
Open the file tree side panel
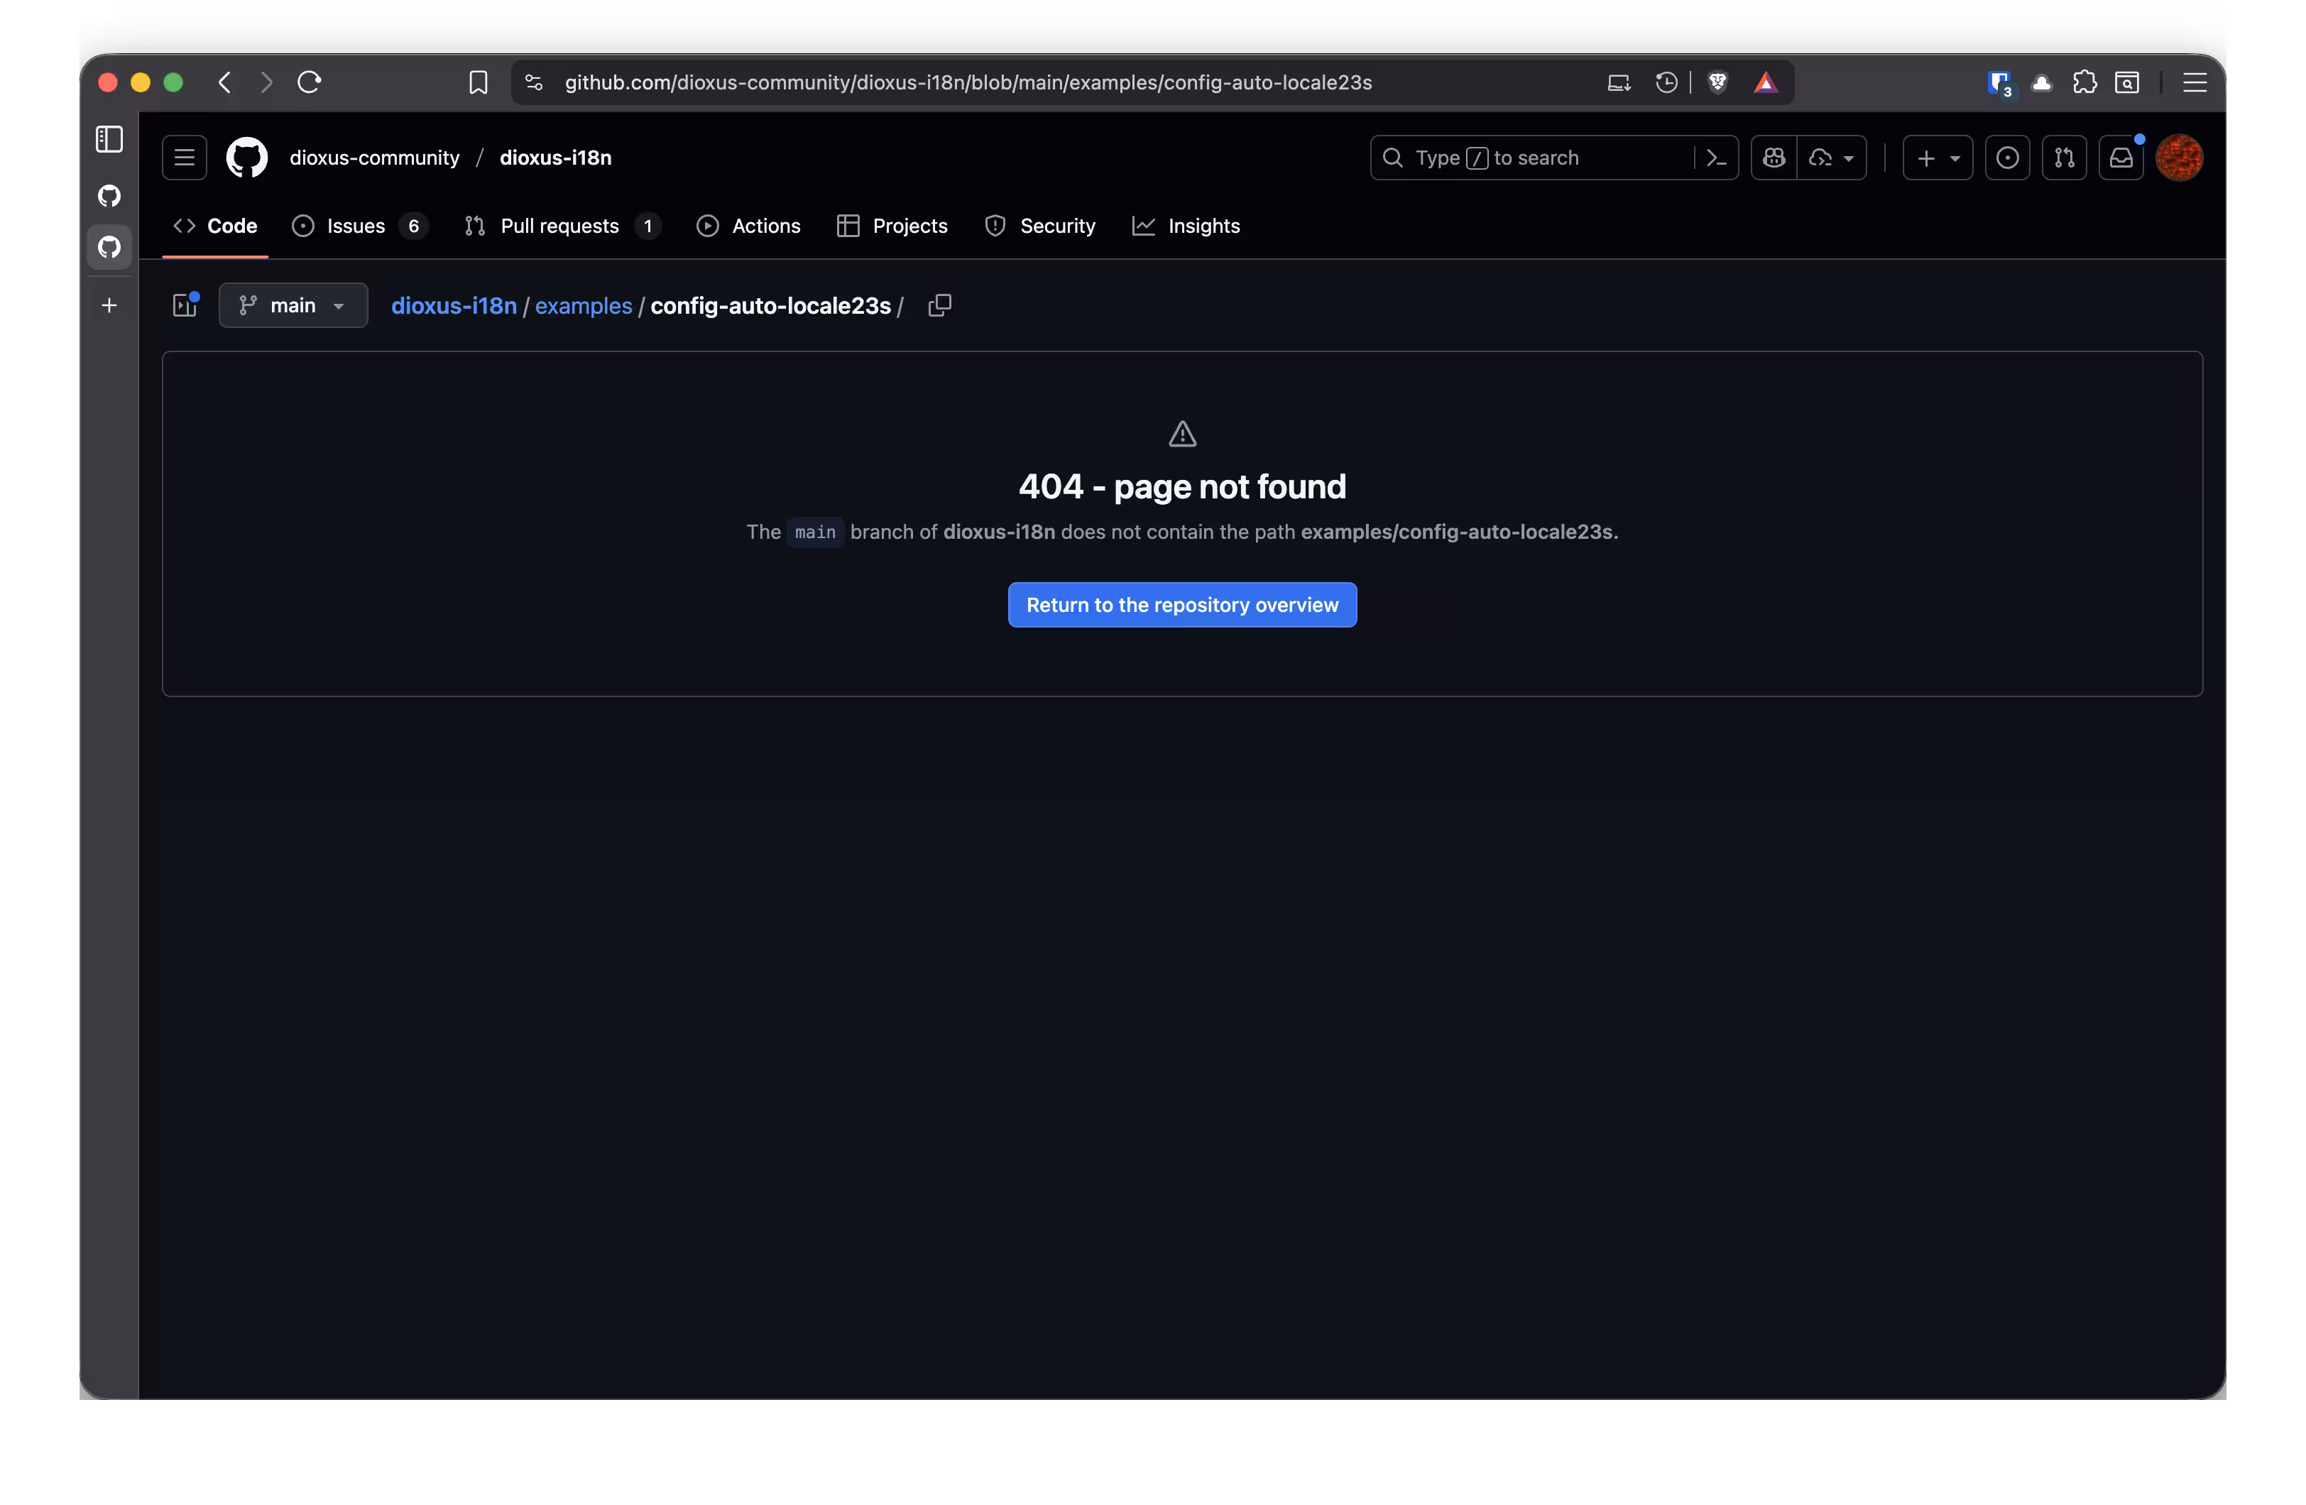coord(184,305)
